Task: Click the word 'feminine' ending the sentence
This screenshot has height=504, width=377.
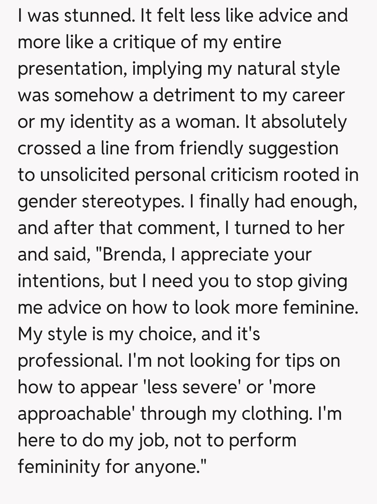Action: click(x=320, y=307)
